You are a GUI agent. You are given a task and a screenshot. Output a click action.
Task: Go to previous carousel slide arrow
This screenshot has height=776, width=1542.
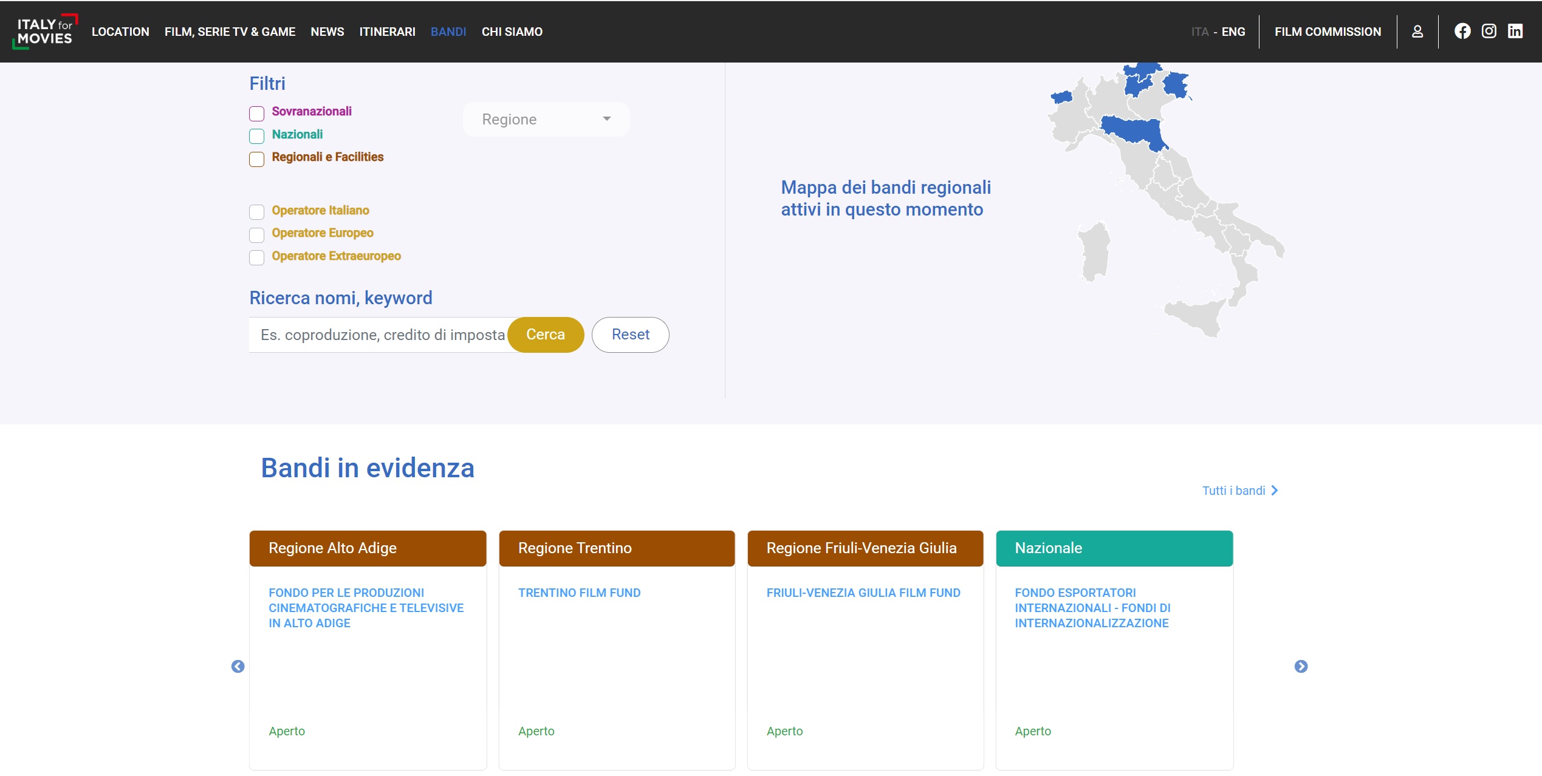coord(238,667)
